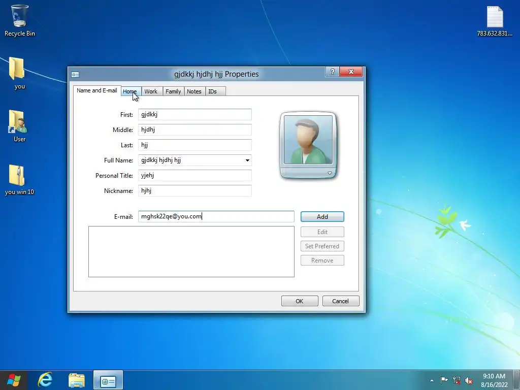Select the 783.632.831 text file icon
Screen dimensions: 520x390
(495, 21)
